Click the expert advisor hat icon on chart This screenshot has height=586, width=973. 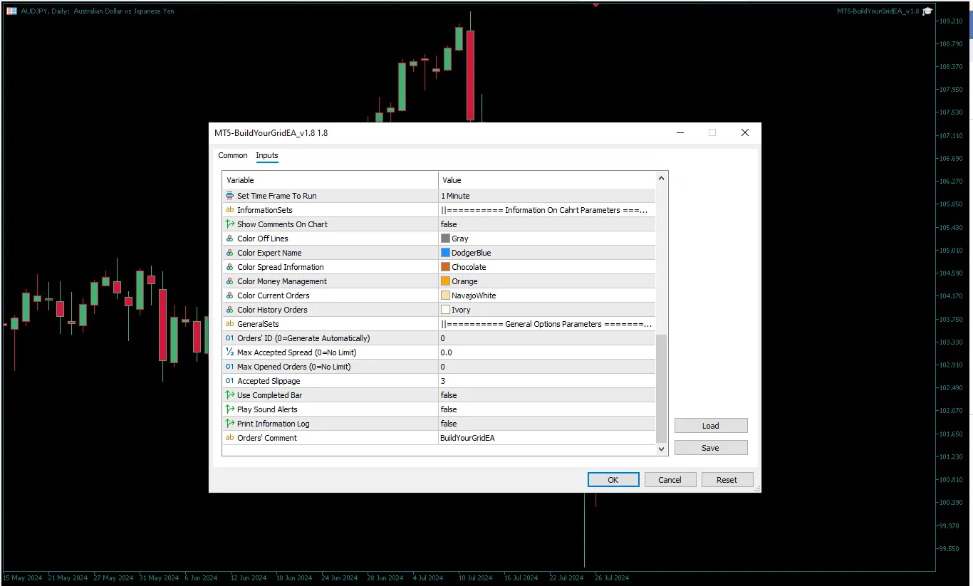coord(927,11)
